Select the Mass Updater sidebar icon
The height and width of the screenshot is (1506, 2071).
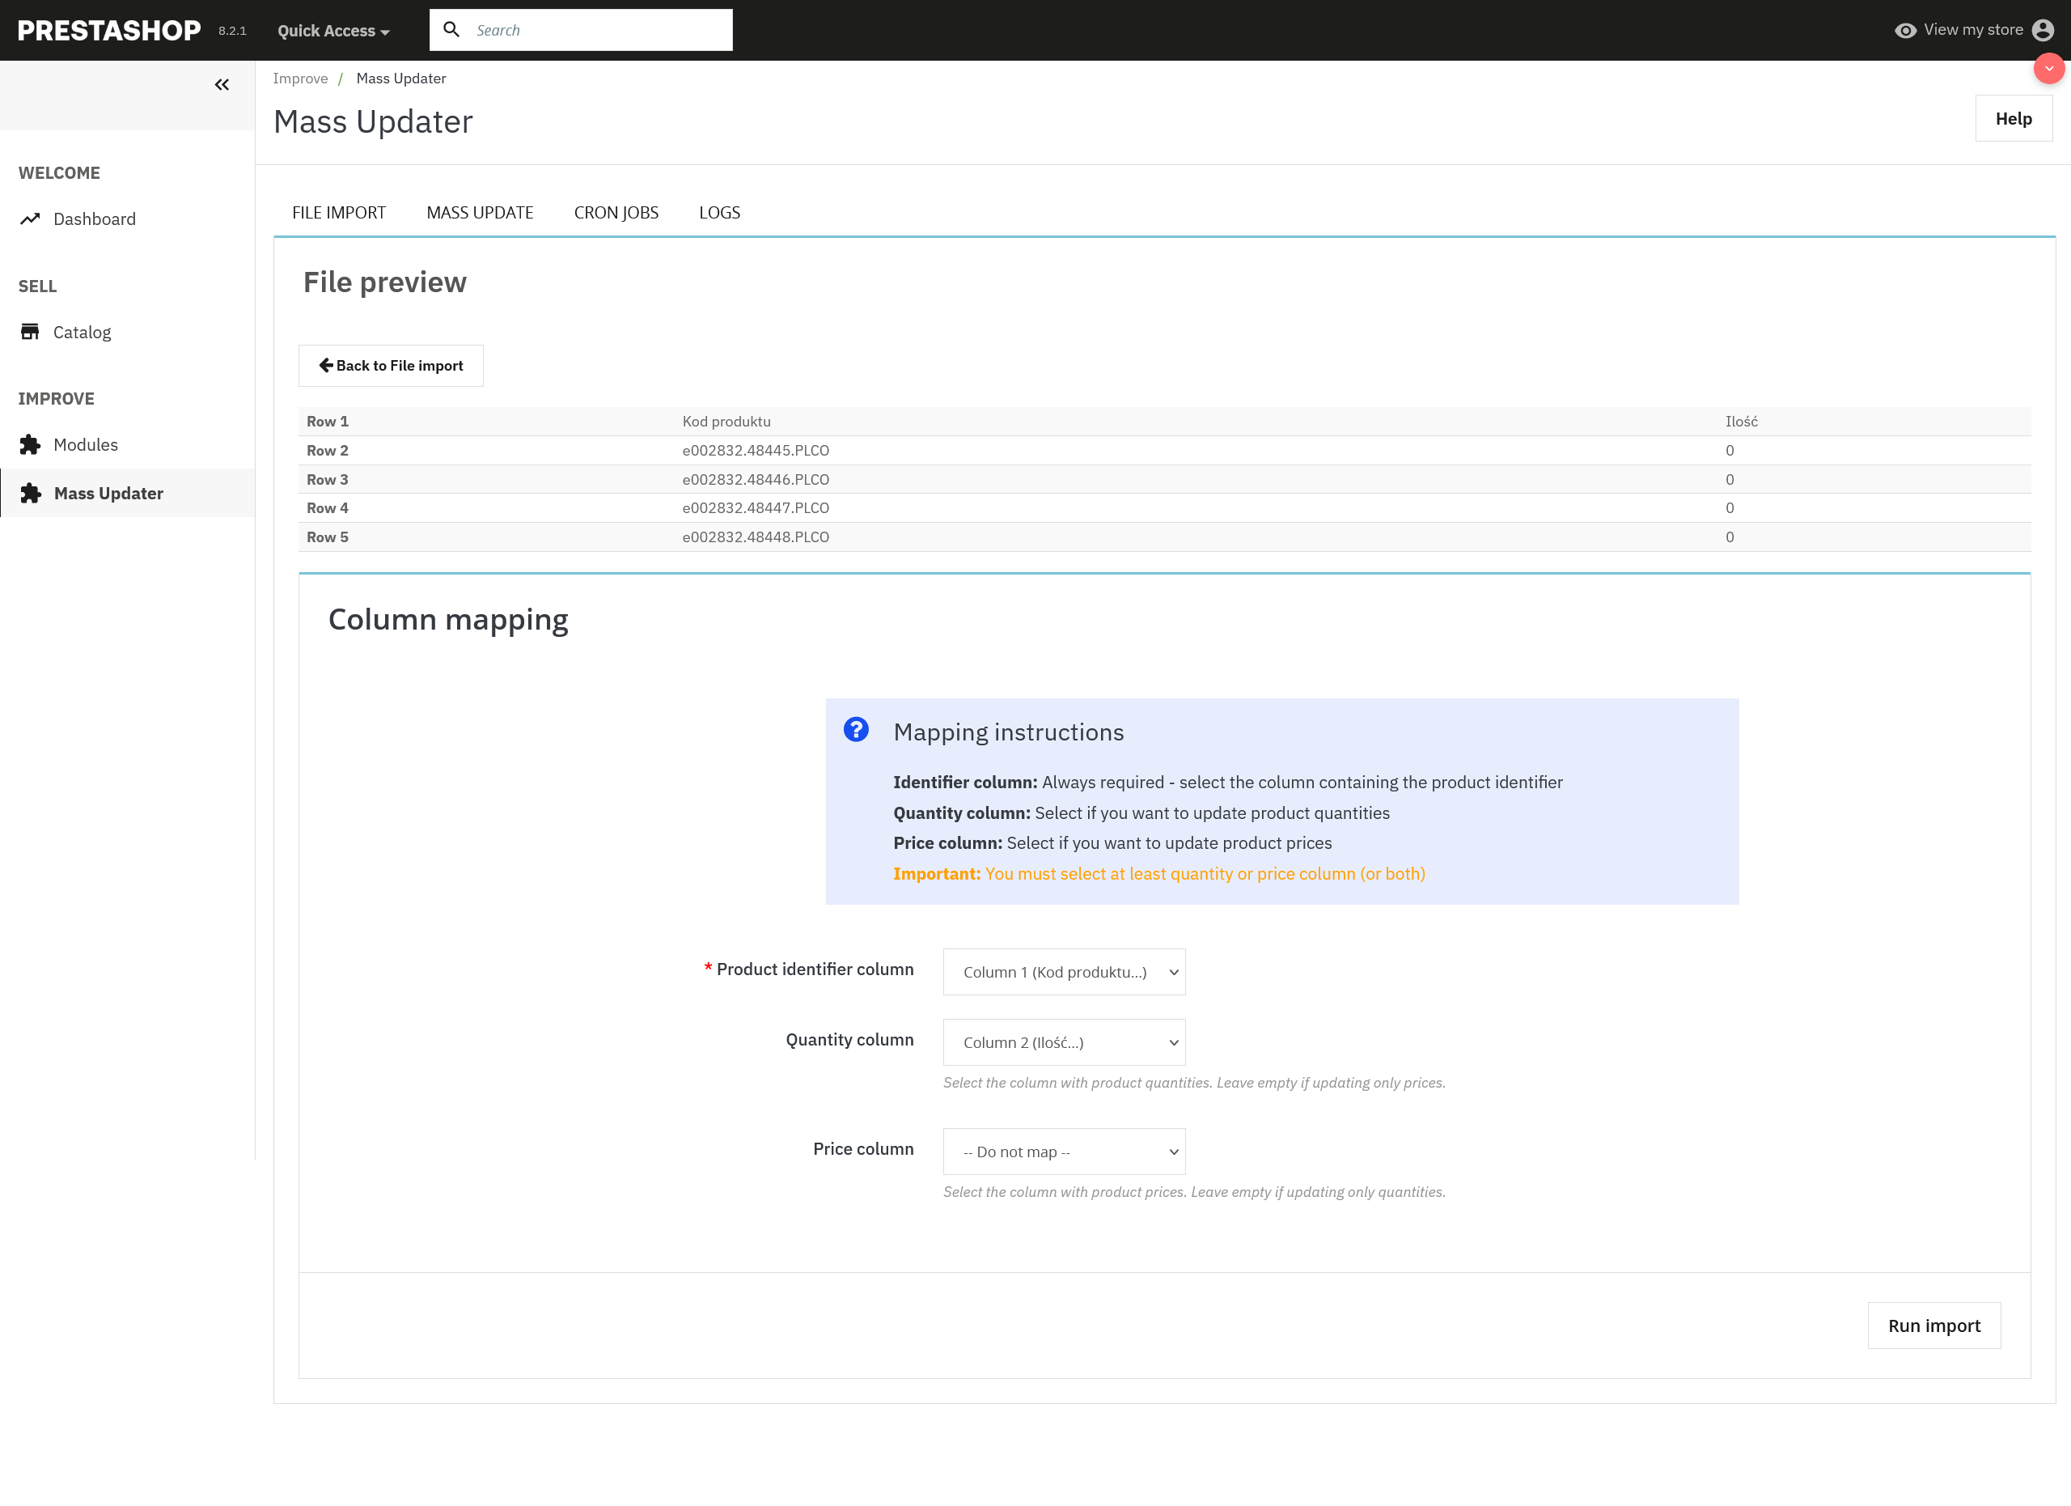point(30,493)
